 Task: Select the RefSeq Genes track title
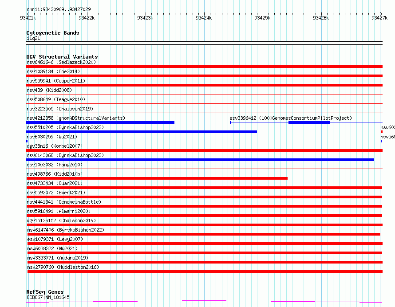pyautogui.click(x=45, y=292)
